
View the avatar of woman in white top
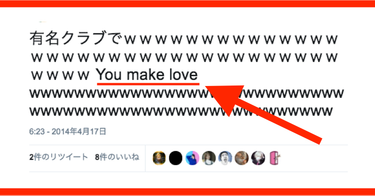click(x=209, y=158)
